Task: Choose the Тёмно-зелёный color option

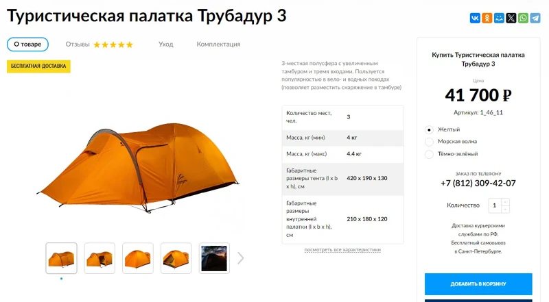Action: click(430, 154)
